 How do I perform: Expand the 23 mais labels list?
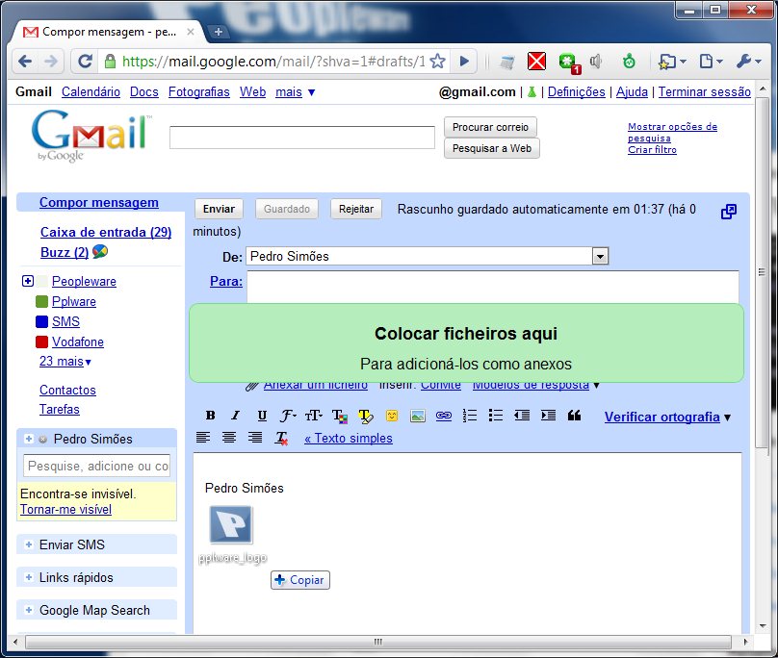pos(65,362)
